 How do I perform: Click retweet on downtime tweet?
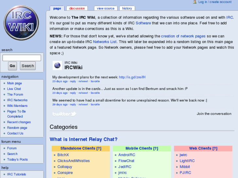click(x=83, y=105)
